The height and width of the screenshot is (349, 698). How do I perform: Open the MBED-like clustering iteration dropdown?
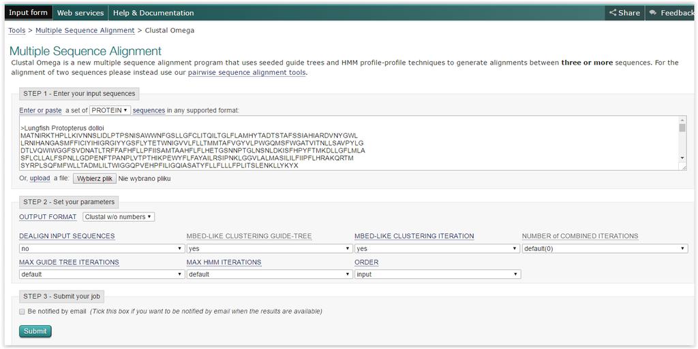point(437,248)
